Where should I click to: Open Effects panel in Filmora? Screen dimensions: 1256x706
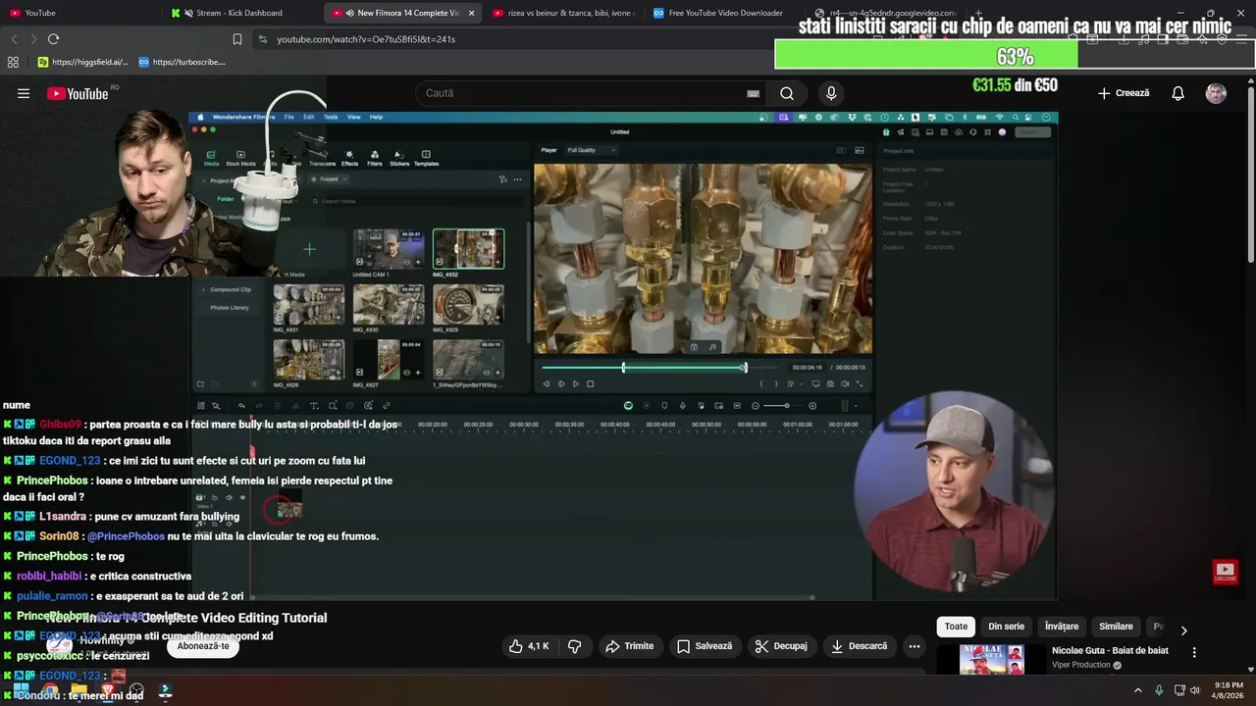pos(349,158)
